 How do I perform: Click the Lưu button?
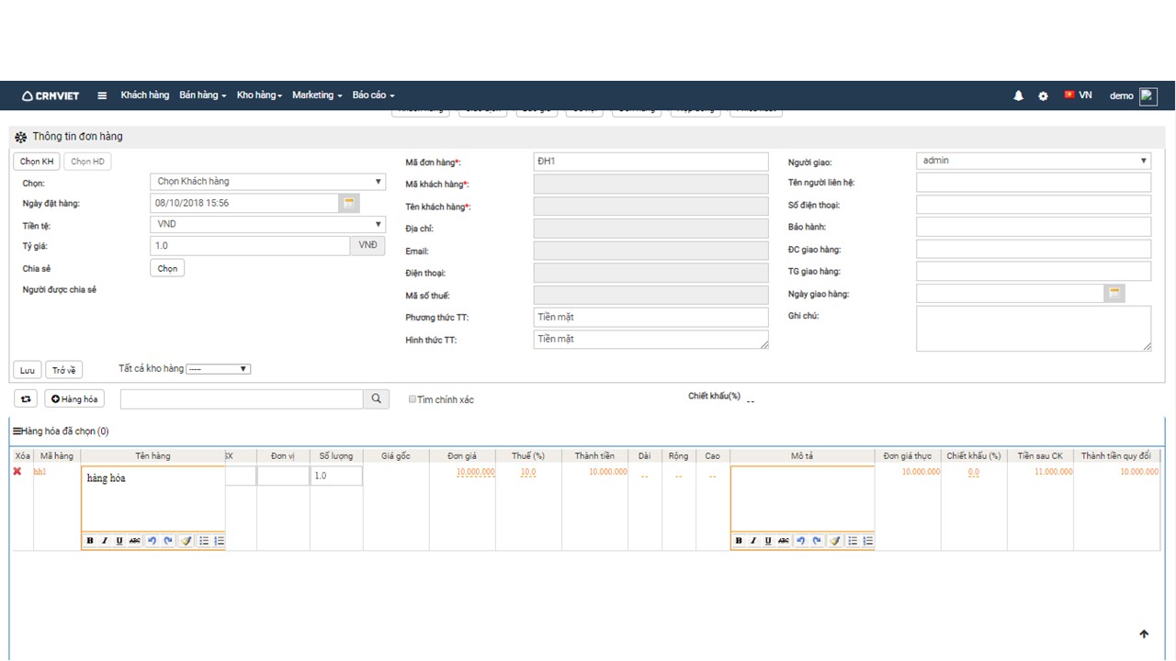27,370
